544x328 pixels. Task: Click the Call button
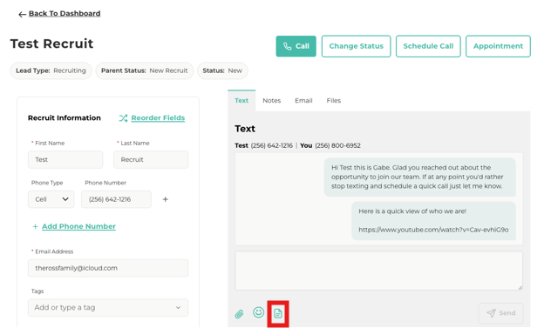coord(296,46)
